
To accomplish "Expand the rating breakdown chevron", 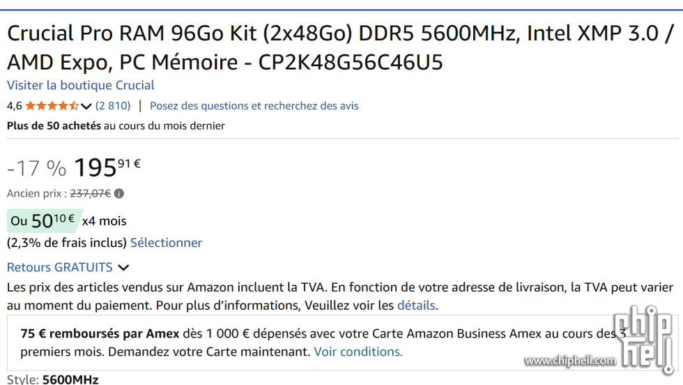I will pos(86,106).
